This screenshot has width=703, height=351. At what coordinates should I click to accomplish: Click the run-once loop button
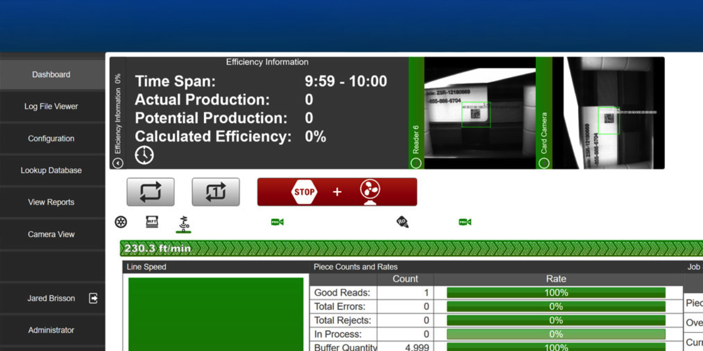point(216,192)
